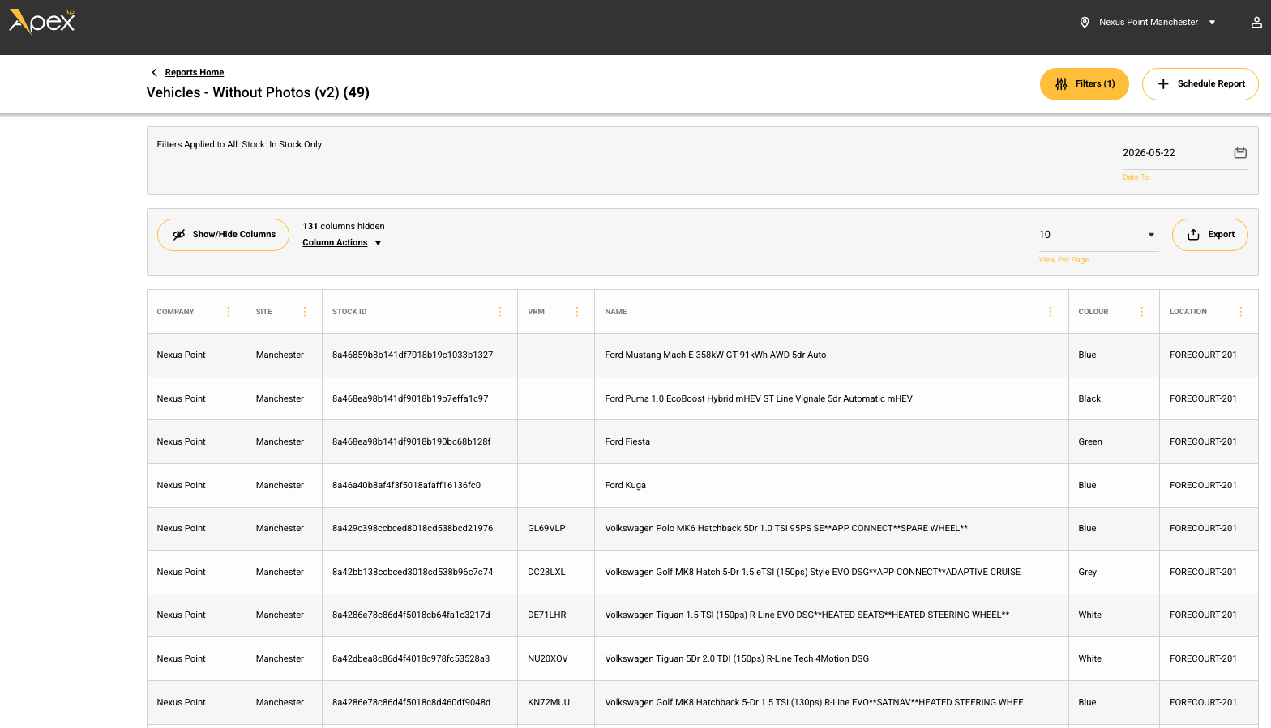Click 131 columns hidden text
Image resolution: width=1271 pixels, height=728 pixels.
[344, 227]
